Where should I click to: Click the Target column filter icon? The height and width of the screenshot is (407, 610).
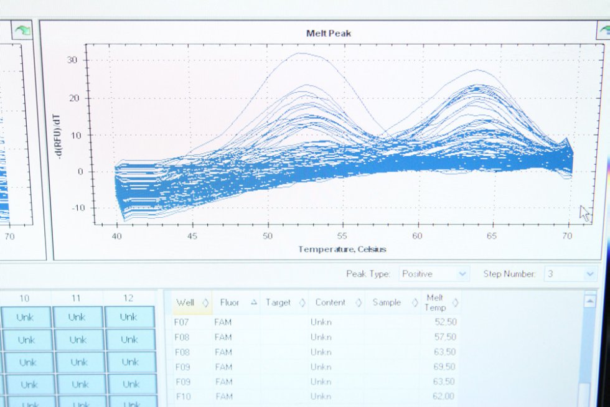[x=302, y=303]
